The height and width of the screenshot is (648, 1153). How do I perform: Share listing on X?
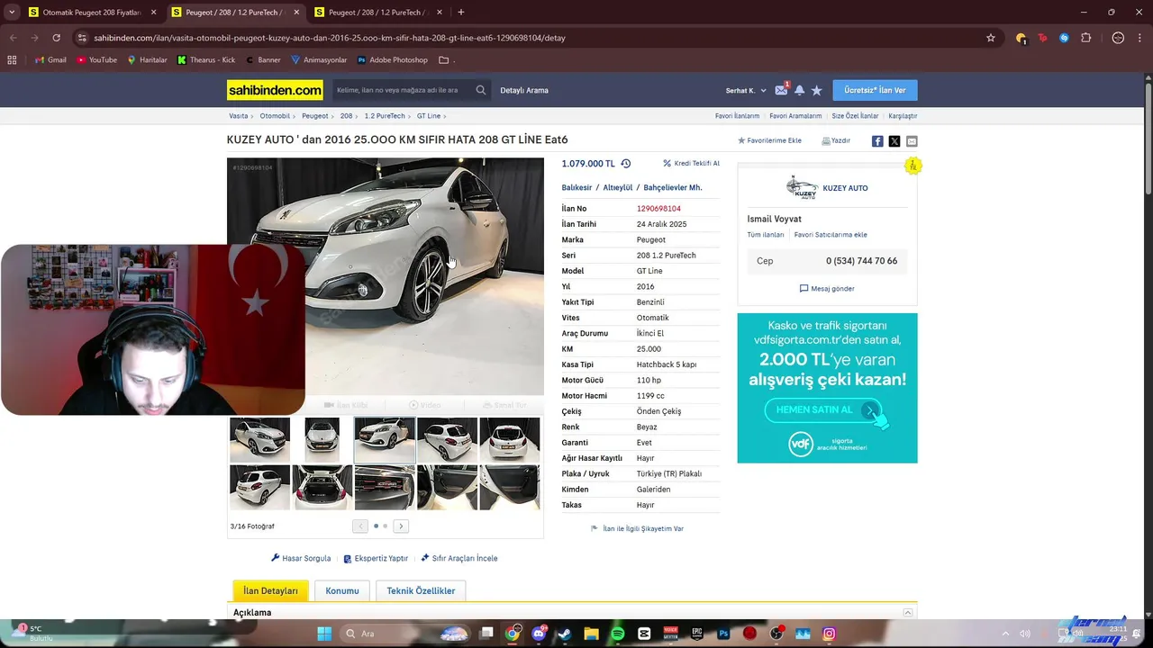[x=894, y=141]
